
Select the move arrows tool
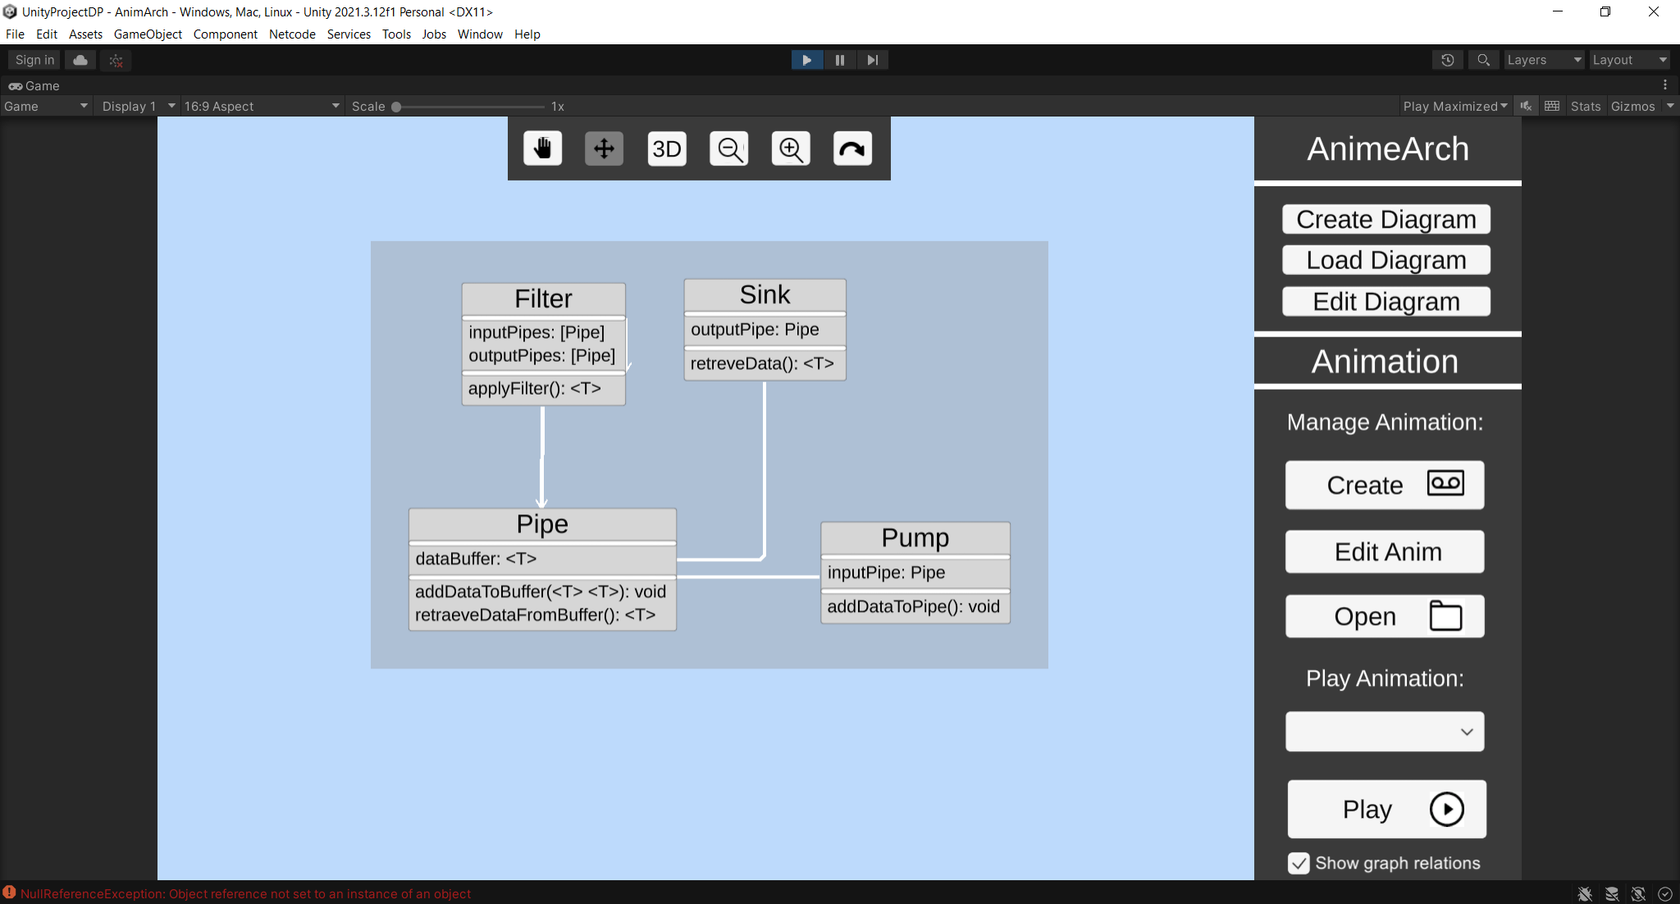pyautogui.click(x=604, y=148)
